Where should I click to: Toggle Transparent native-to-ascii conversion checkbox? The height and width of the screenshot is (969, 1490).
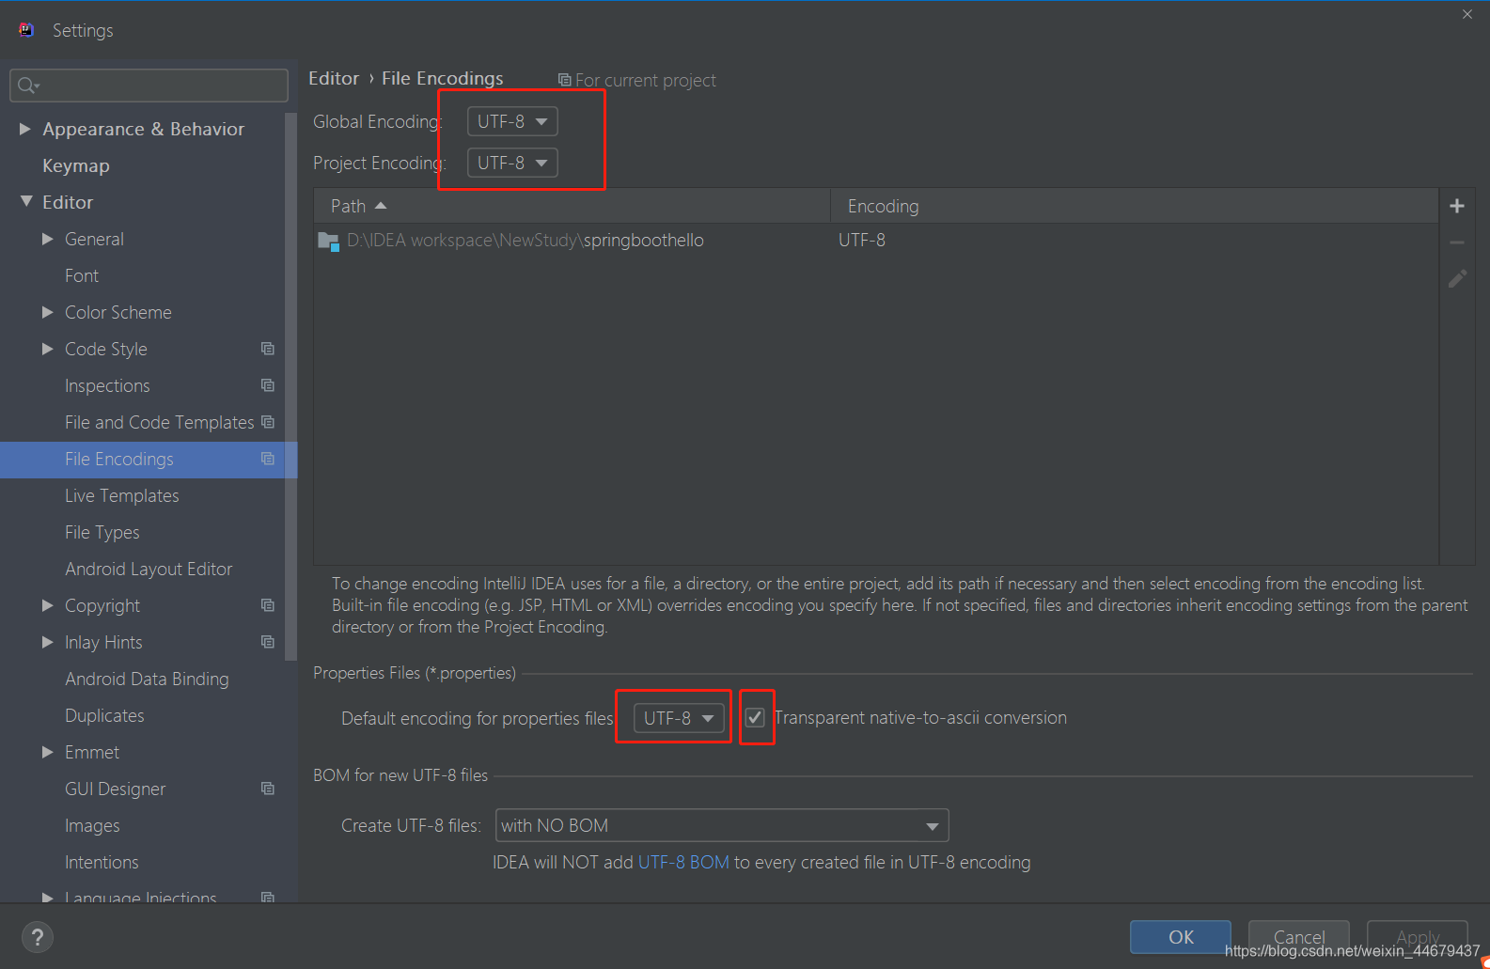[755, 718]
